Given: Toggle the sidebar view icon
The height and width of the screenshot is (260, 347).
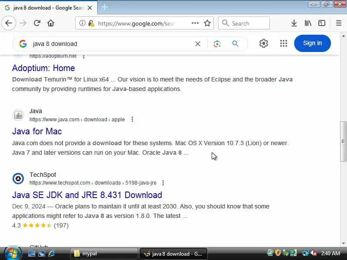Looking at the screenshot, I should coord(321,23).
